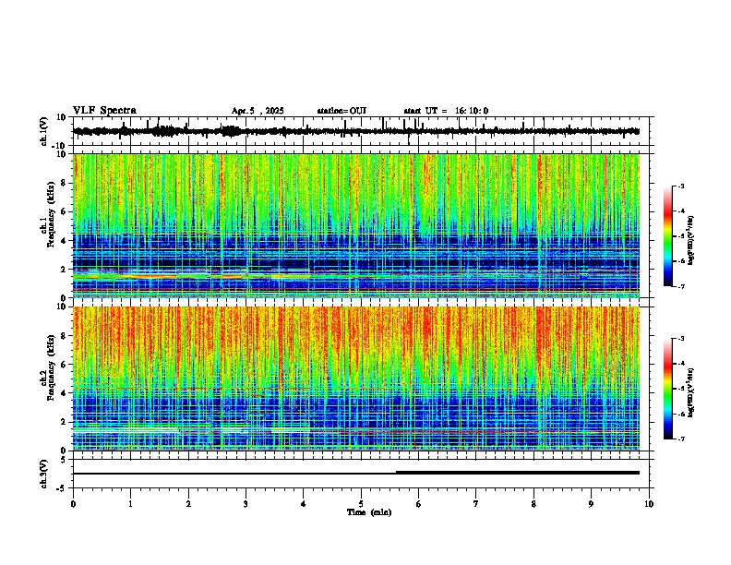Click the ch.1 color bar log(PSD) unit label
This screenshot has width=731, height=565.
691,241
